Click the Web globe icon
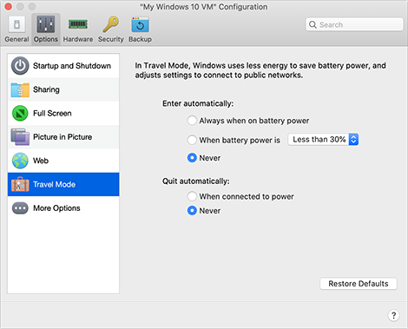The image size is (408, 329). coord(20,161)
